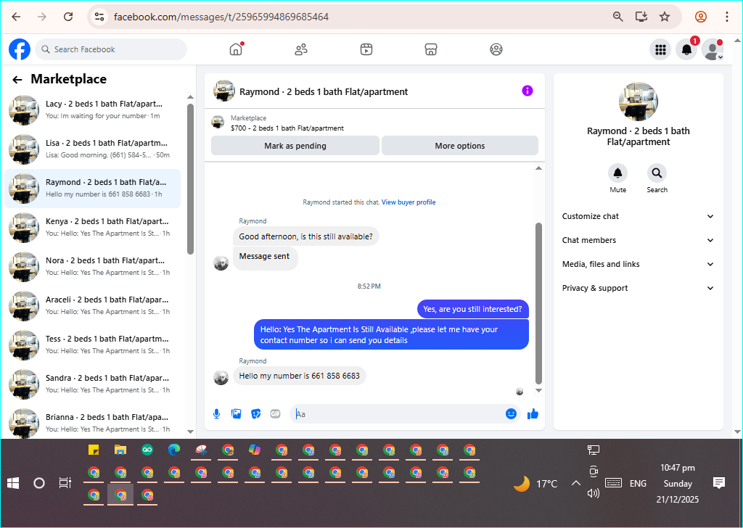743x528 pixels.
Task: Click the browser reload icon
Action: [68, 17]
